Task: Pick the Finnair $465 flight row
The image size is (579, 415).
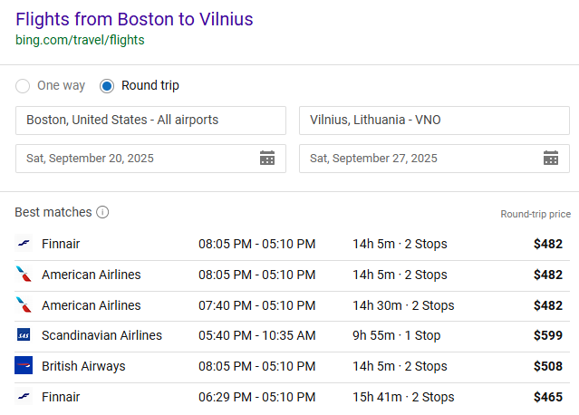Action: pos(292,397)
